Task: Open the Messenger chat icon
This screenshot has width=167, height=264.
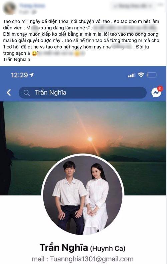Action: click(x=156, y=92)
